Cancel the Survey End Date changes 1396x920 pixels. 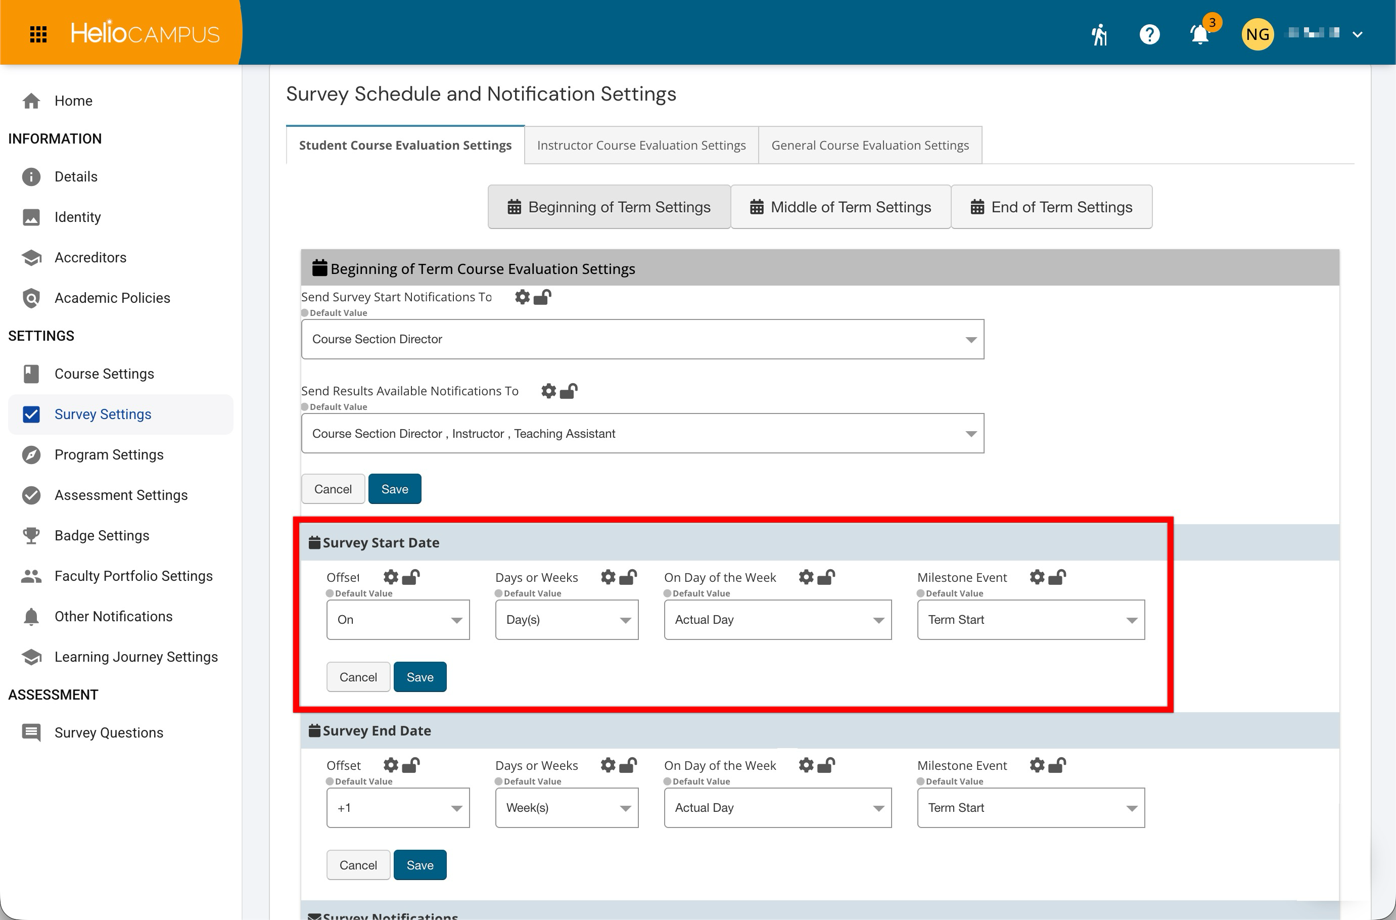(358, 865)
